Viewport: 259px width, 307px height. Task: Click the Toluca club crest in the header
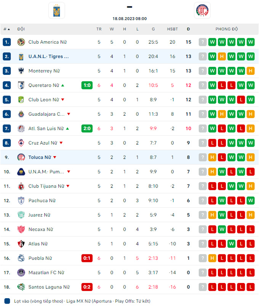click(x=202, y=10)
